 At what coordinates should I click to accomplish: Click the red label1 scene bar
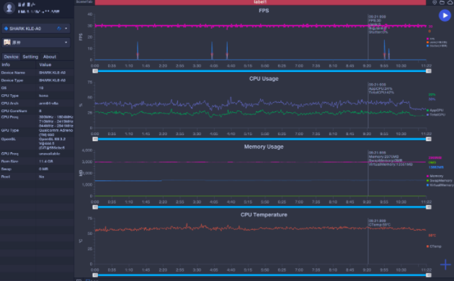pyautogui.click(x=260, y=2)
